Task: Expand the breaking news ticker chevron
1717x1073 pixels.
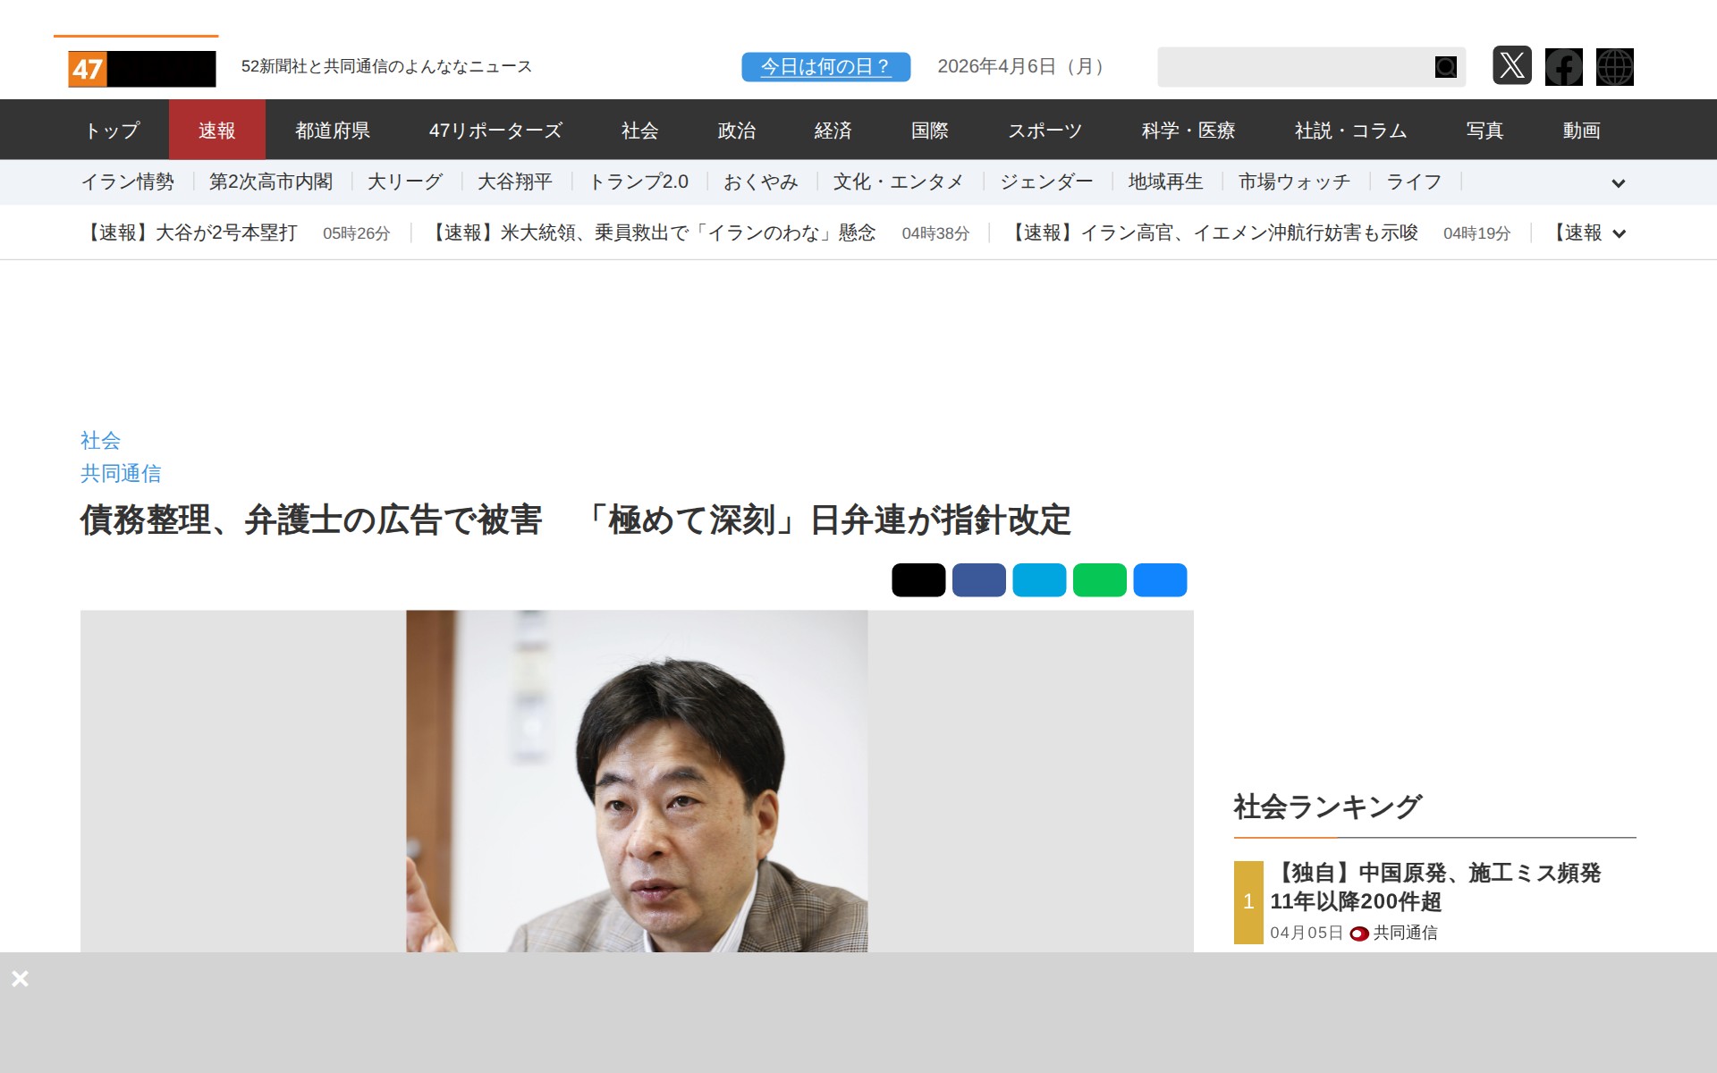Action: pos(1618,233)
